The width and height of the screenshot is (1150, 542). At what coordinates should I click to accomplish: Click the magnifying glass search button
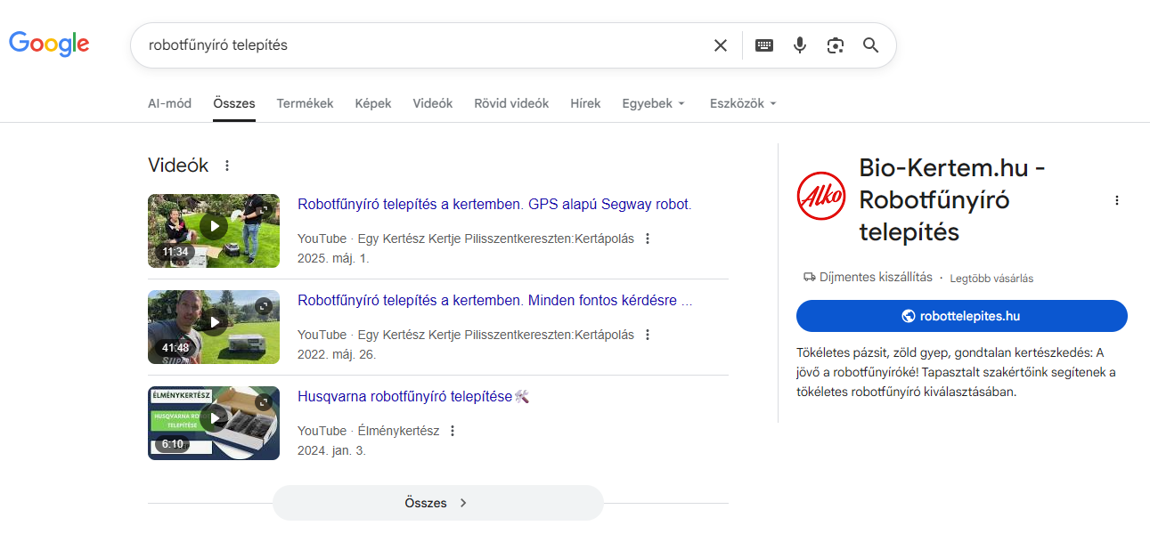[871, 45]
